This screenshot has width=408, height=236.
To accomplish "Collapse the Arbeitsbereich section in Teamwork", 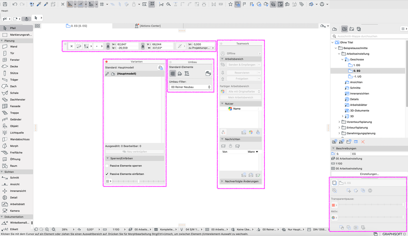I will (222, 59).
